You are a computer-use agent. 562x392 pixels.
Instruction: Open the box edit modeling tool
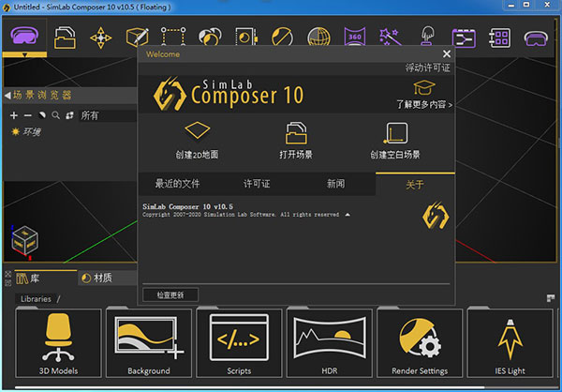[x=138, y=37]
